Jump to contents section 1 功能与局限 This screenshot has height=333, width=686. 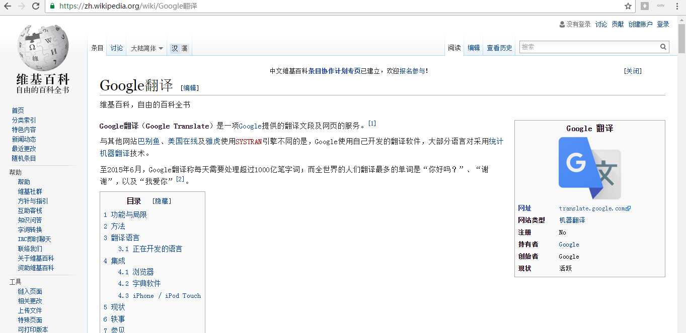point(125,214)
